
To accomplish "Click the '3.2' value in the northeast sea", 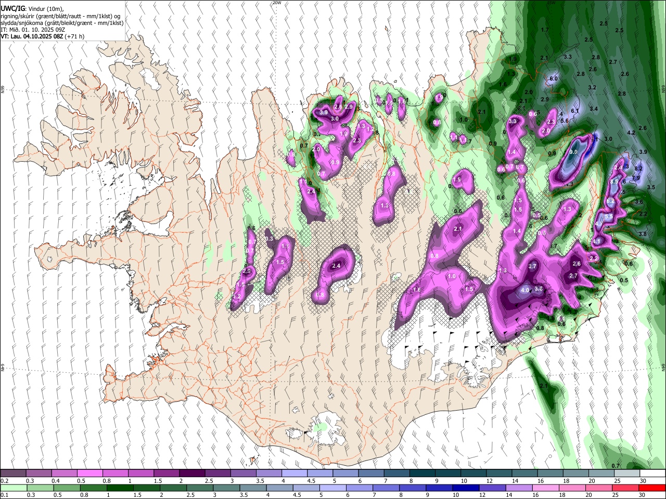I will 592,88.
